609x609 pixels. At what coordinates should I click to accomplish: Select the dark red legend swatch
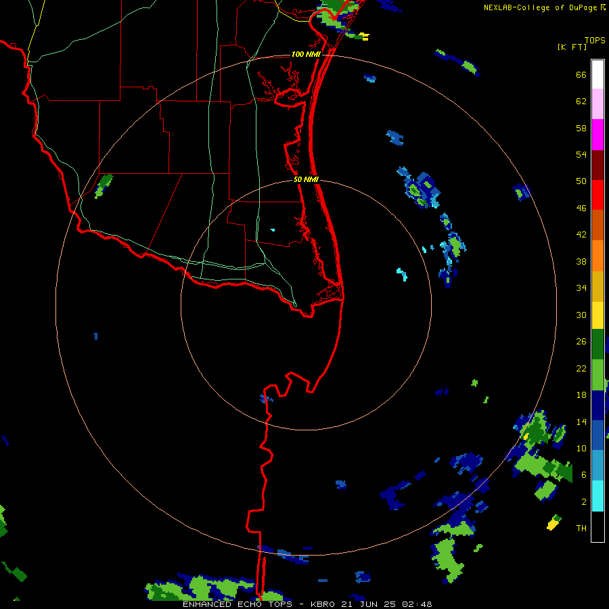point(597,165)
